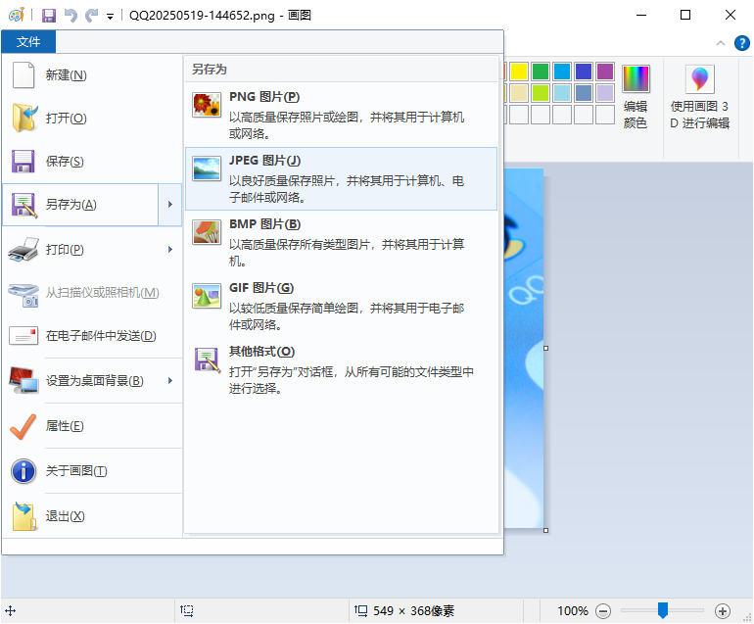This screenshot has width=754, height=624.
Task: Click the floppy-with-pencil icon for 另存为
Action: [x=24, y=205]
